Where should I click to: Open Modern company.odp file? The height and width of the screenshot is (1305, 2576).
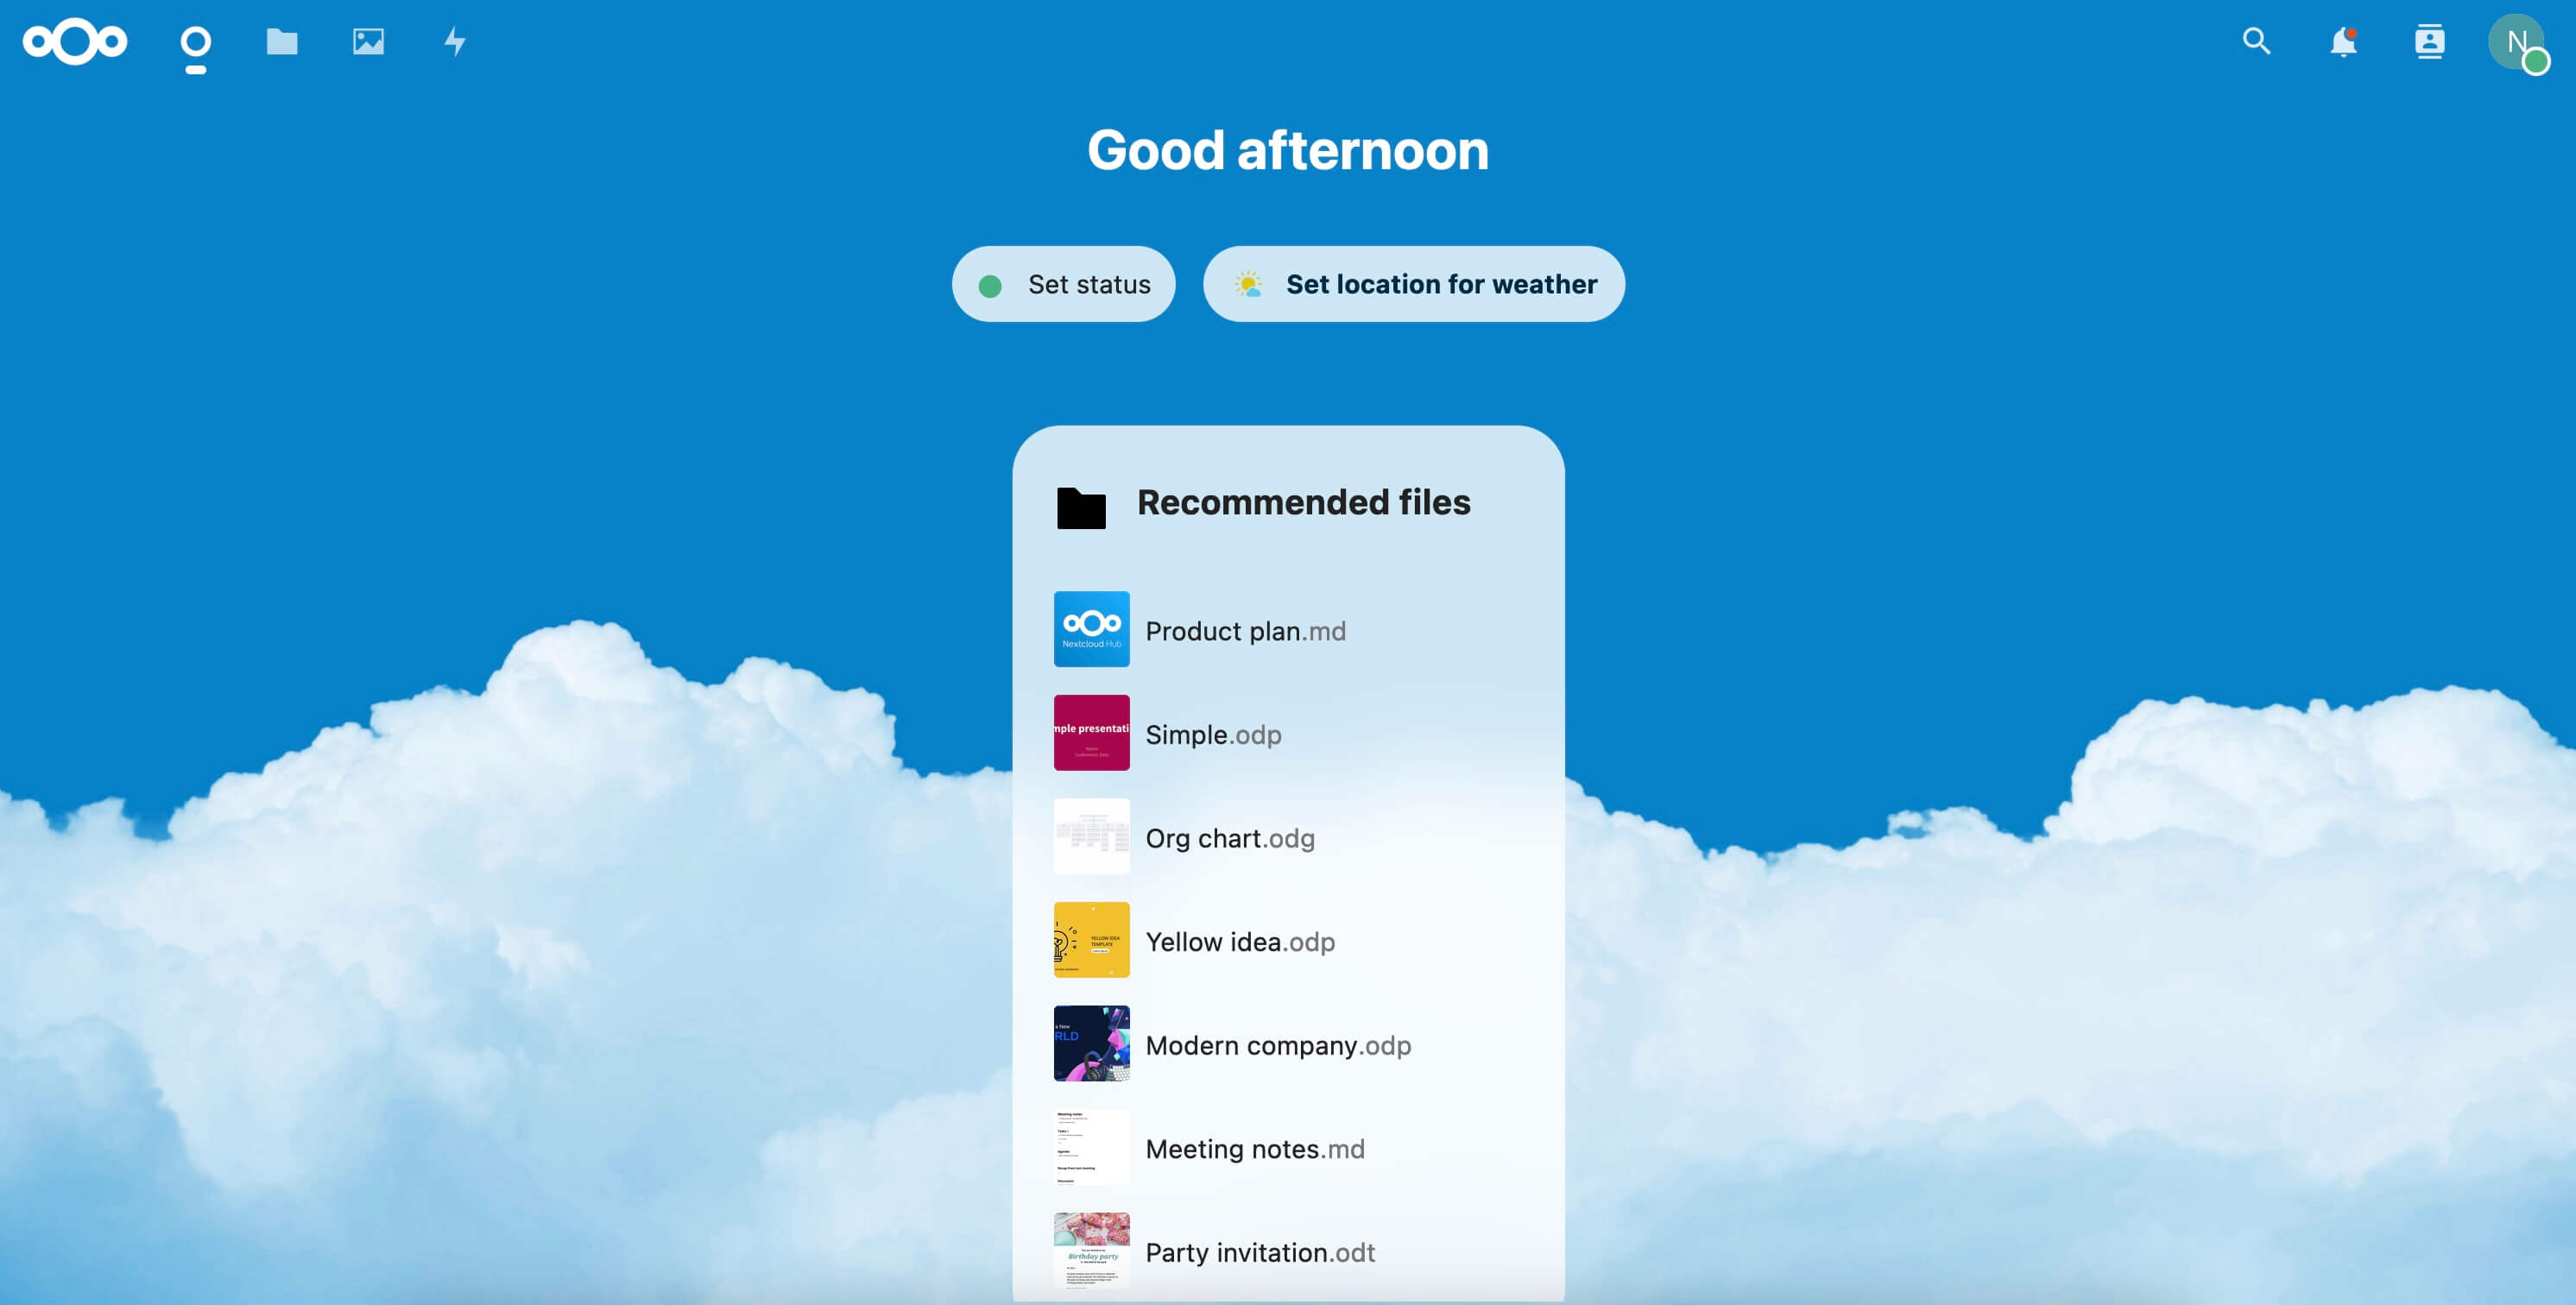(x=1278, y=1043)
